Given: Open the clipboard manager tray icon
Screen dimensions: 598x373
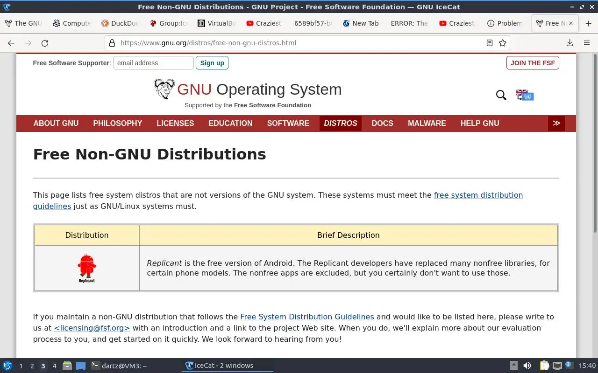Looking at the screenshot, I should [x=545, y=366].
